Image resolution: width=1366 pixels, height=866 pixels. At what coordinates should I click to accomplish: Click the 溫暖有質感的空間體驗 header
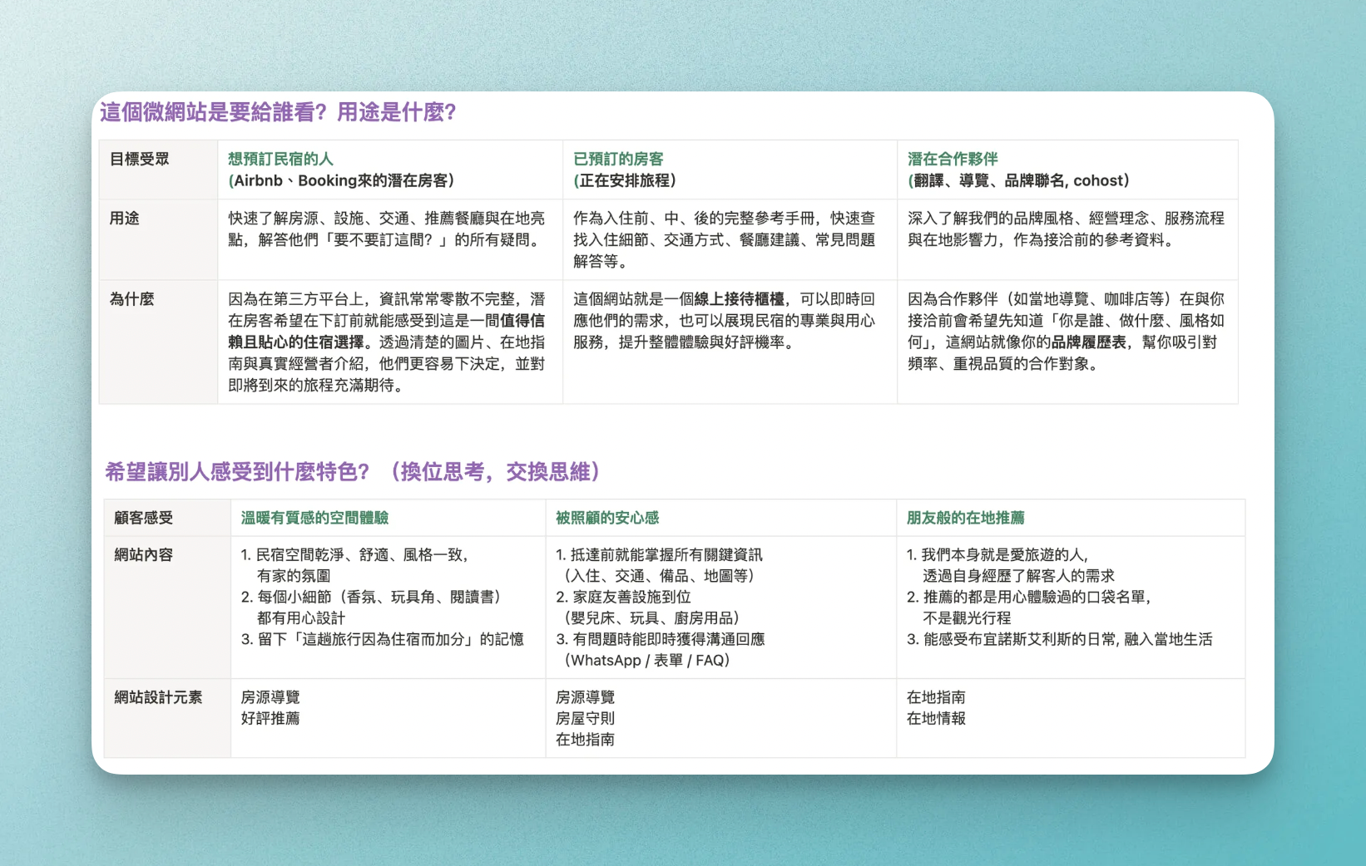[x=314, y=518]
